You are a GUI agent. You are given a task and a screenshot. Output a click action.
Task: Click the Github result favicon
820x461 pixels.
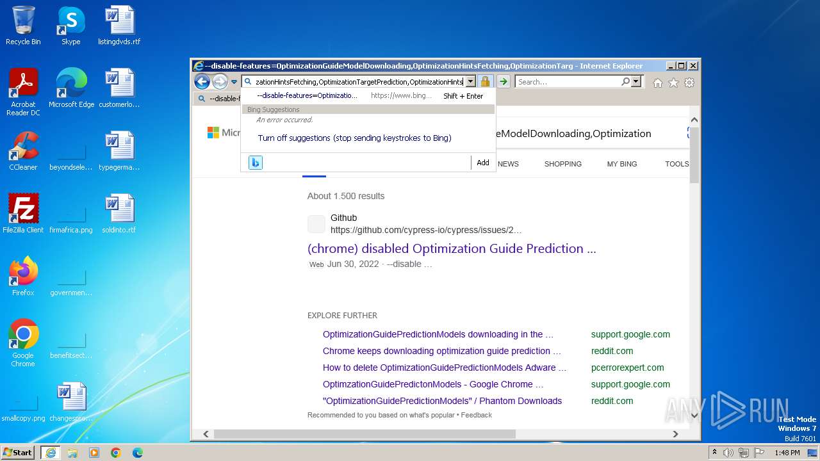[316, 224]
